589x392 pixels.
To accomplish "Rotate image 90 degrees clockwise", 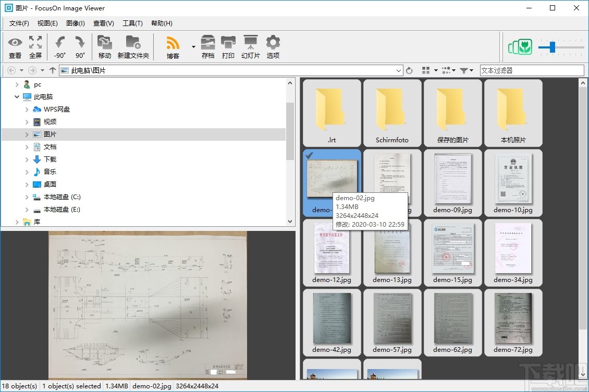I will 79,46.
